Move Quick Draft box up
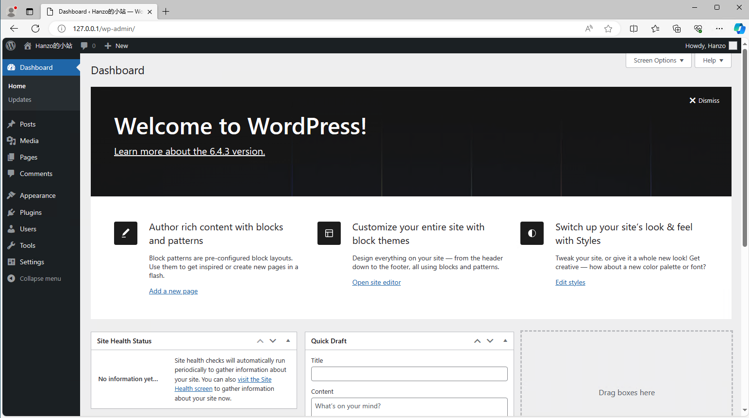 pos(477,341)
